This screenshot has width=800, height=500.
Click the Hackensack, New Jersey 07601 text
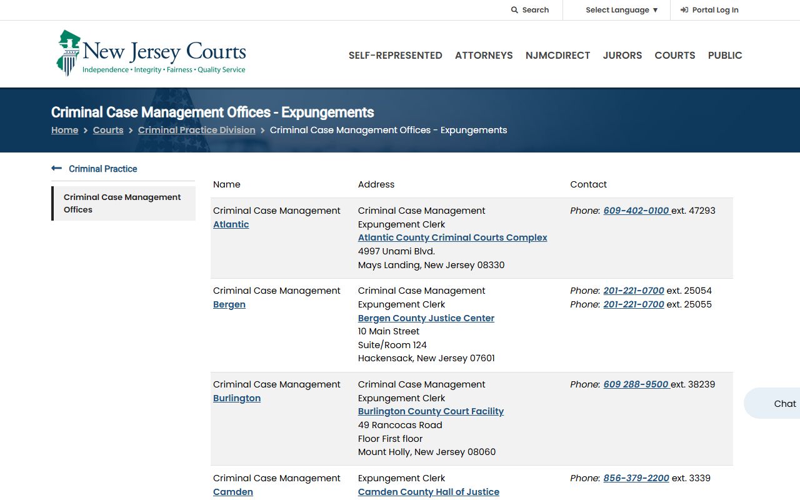point(426,358)
